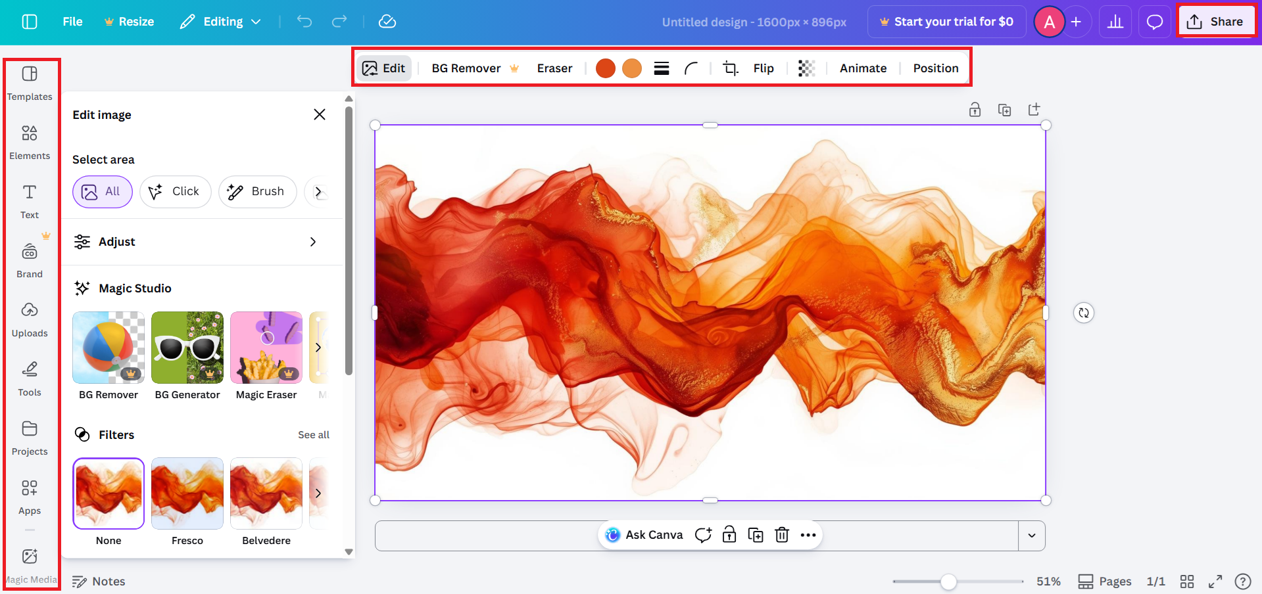The width and height of the screenshot is (1262, 594).
Task: Open border style lines icon
Action: [662, 68]
